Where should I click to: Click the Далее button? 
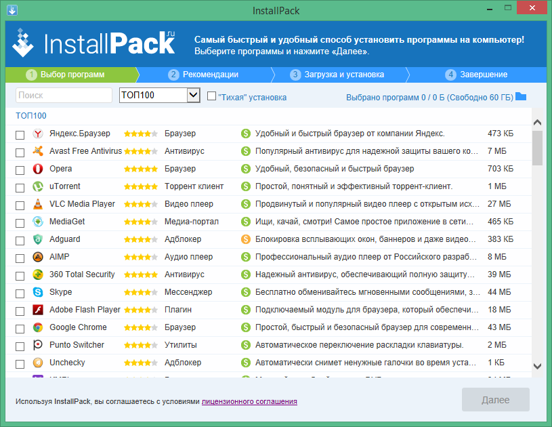495,399
